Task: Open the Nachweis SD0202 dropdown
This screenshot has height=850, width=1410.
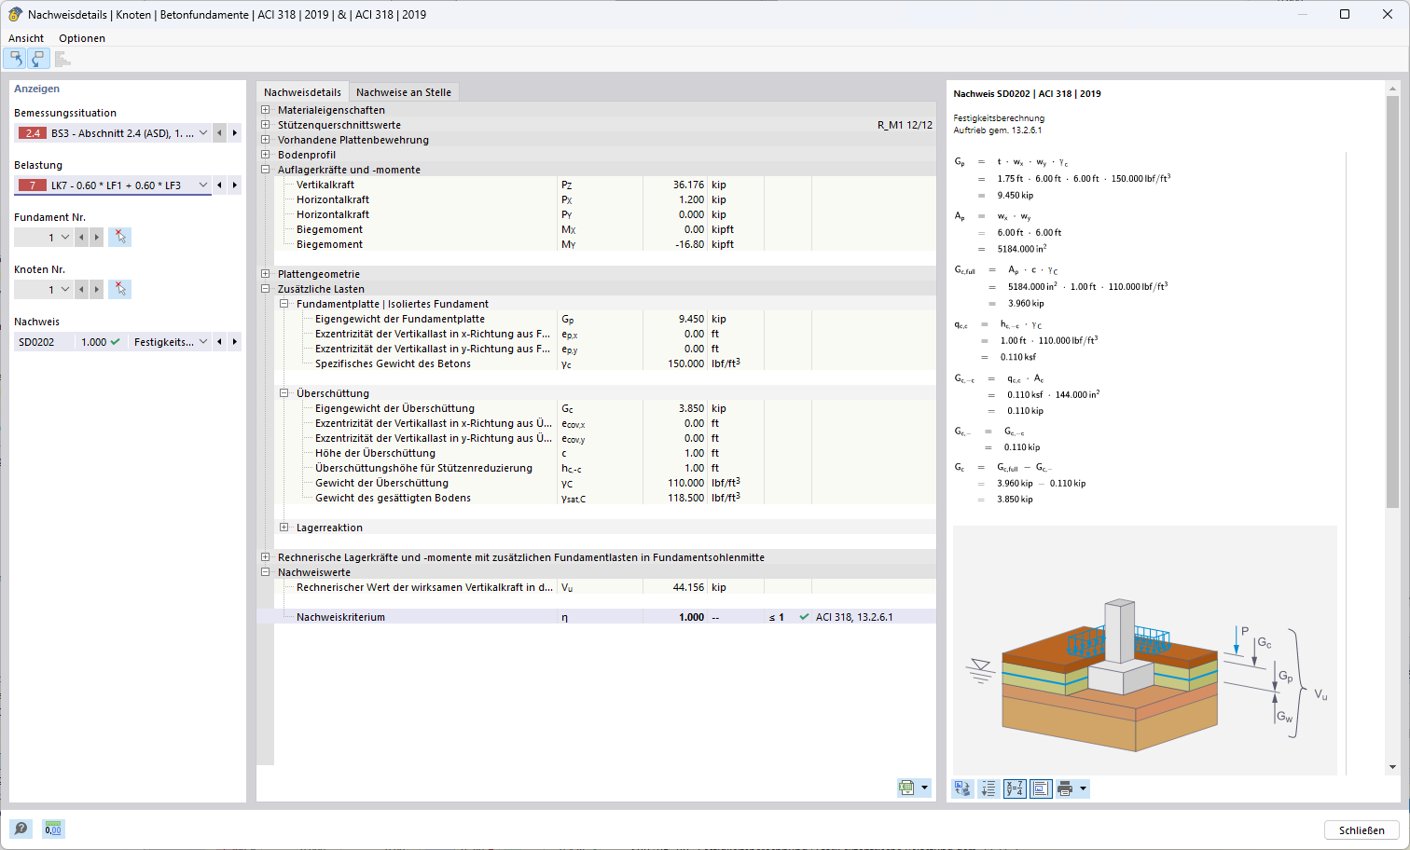Action: [203, 342]
